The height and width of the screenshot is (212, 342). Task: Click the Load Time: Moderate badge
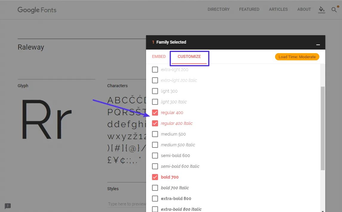(297, 57)
